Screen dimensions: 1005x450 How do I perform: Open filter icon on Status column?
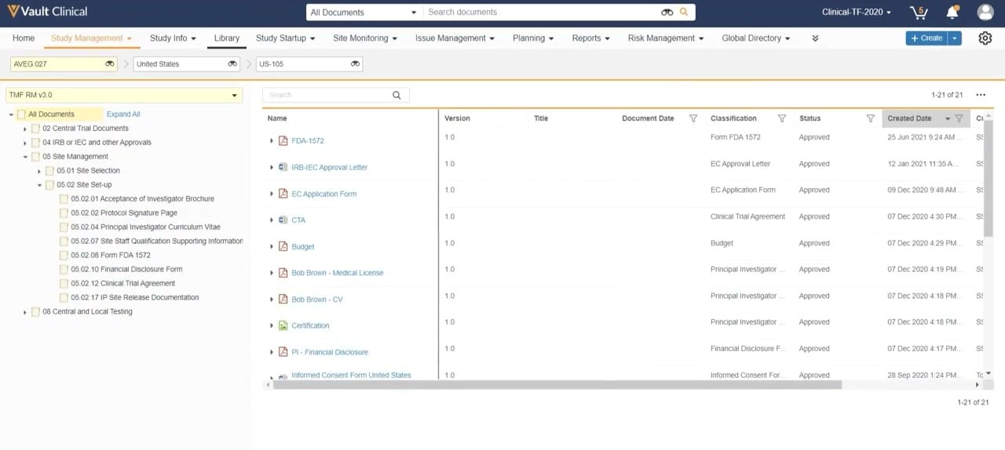[871, 118]
